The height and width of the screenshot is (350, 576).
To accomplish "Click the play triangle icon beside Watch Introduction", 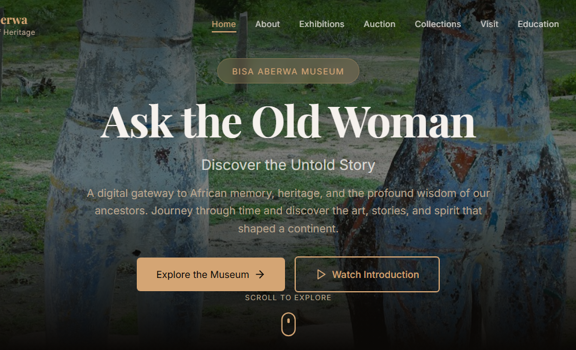I will 321,274.
